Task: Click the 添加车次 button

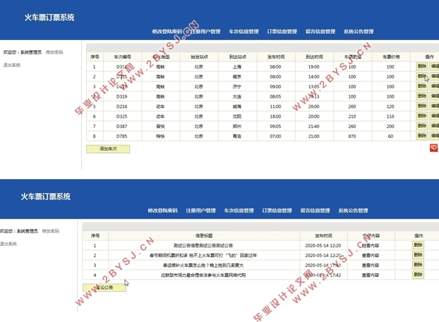Action: point(108,149)
